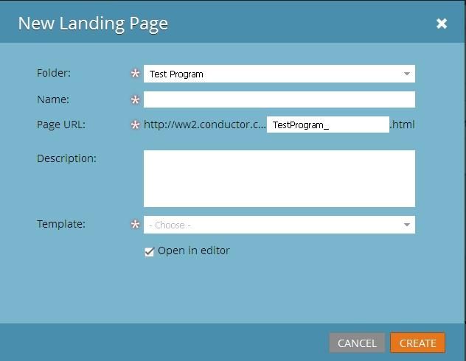Click the truncated http://ww2.conductor.c... URL prefix
466x361 pixels.
[x=205, y=125]
